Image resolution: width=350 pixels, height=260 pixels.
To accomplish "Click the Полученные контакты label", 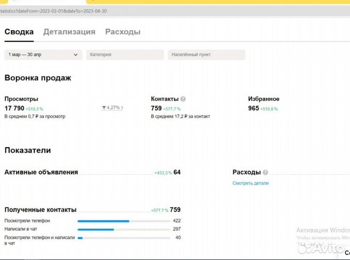I will [40, 210].
